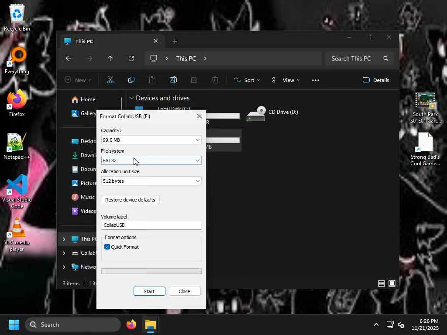Open the View menu
This screenshot has width=447, height=335.
pos(286,80)
